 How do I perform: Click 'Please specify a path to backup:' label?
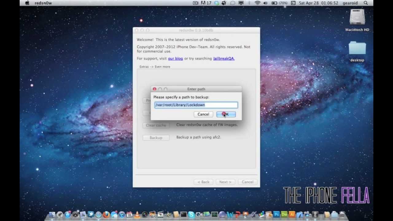181,97
